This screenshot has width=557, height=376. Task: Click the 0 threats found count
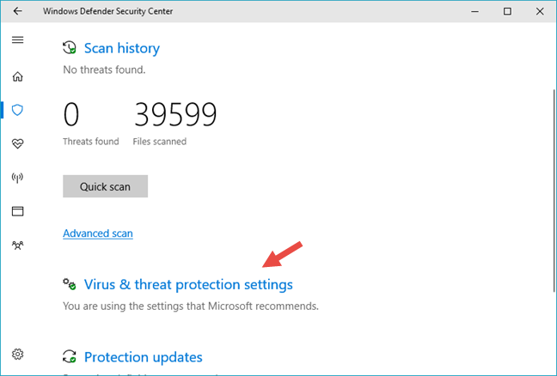tap(71, 114)
